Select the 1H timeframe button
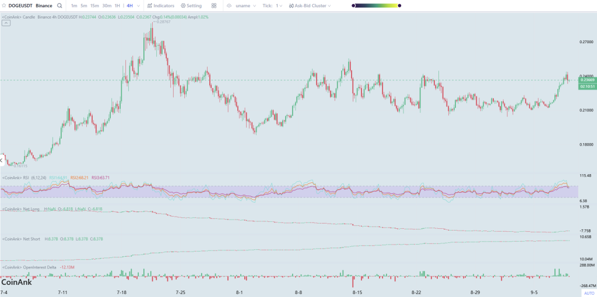The width and height of the screenshot is (597, 297). coord(117,6)
